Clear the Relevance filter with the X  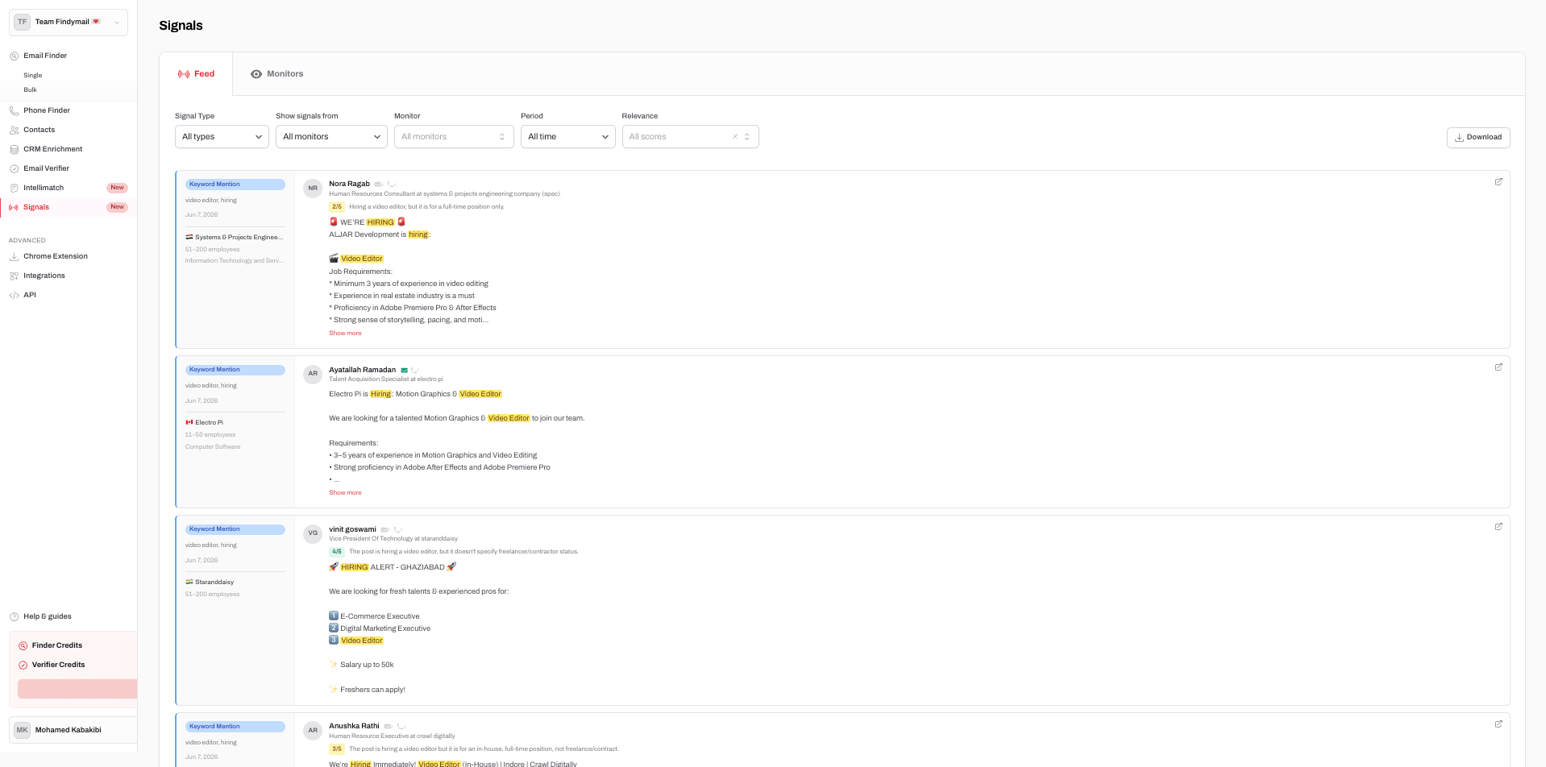tap(735, 137)
